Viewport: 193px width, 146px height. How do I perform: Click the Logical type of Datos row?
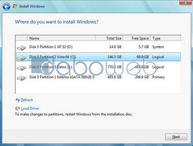tap(158, 67)
